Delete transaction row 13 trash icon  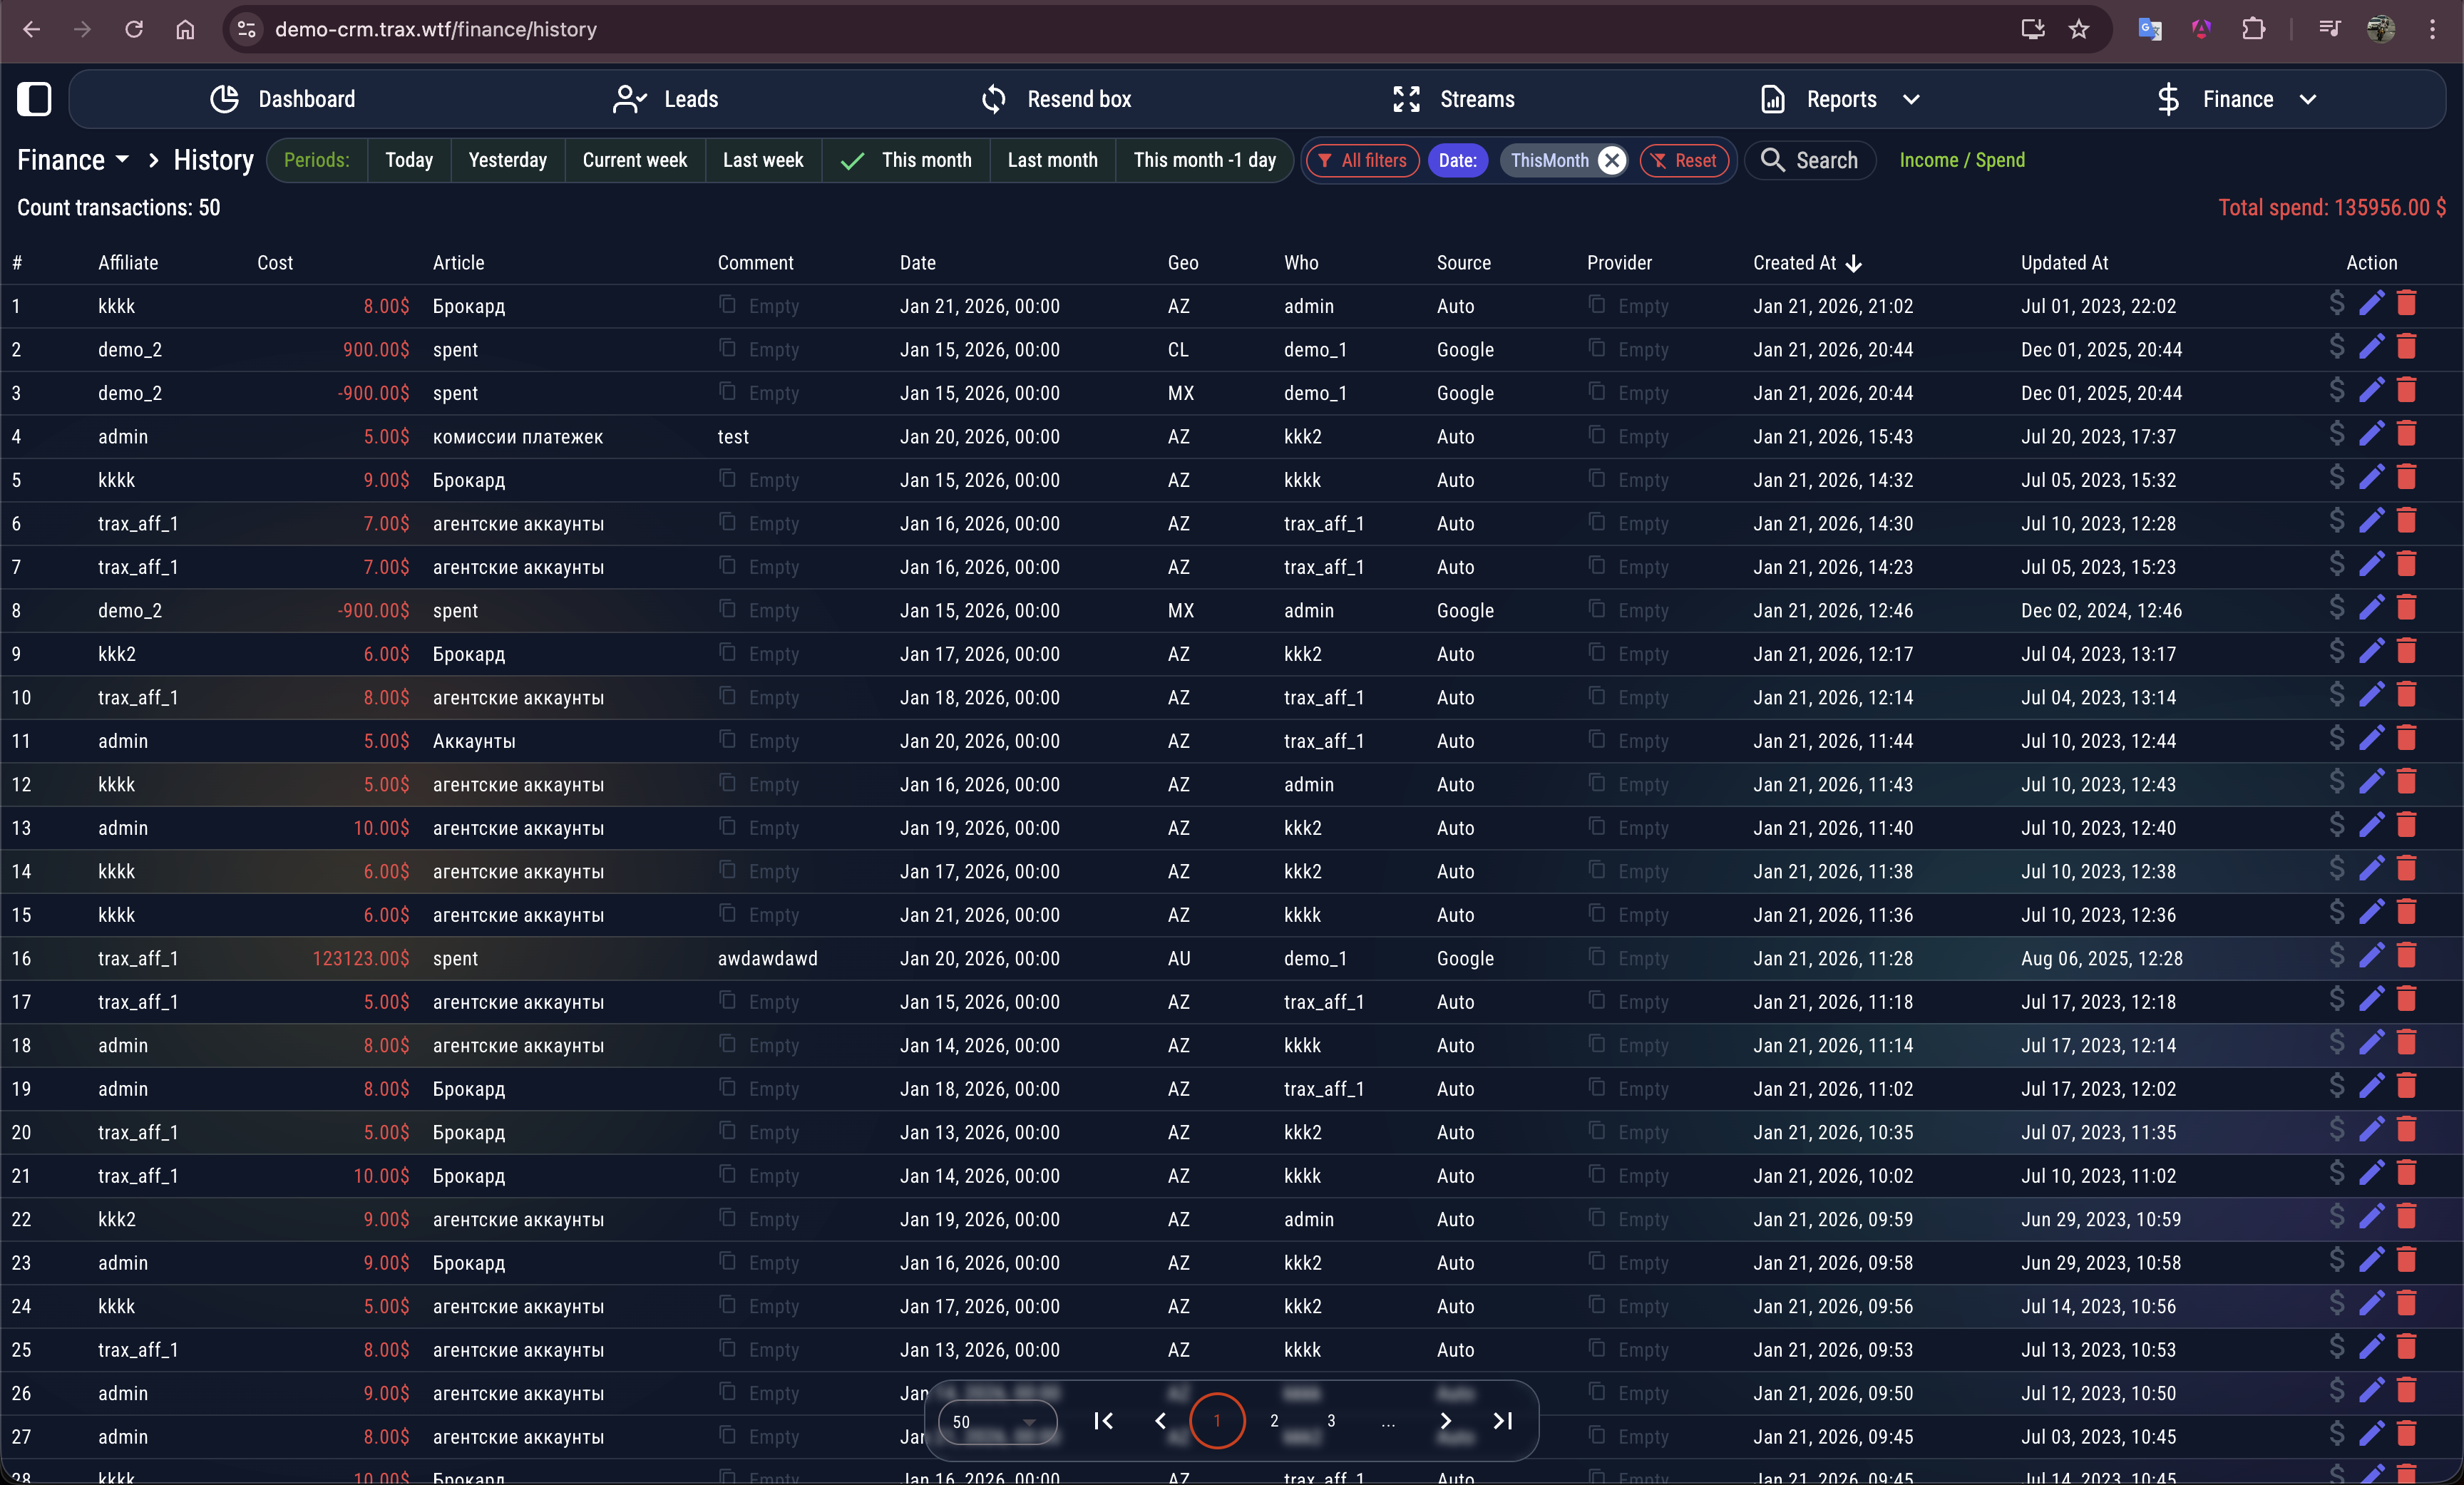(x=2407, y=825)
